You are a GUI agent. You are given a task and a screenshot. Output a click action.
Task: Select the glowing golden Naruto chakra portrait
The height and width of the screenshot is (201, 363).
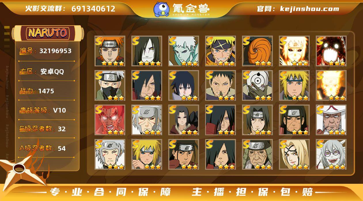pos(331,86)
